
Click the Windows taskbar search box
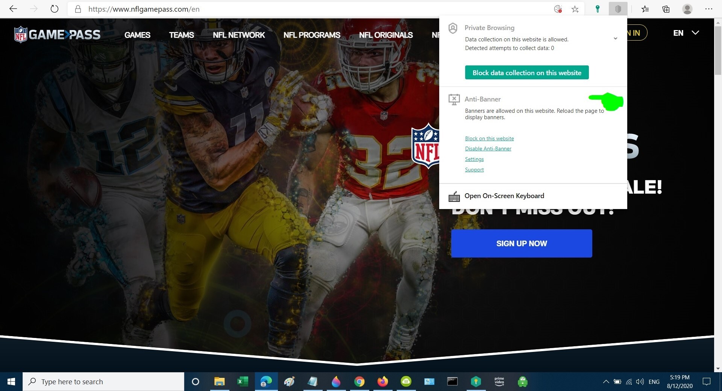pyautogui.click(x=103, y=382)
